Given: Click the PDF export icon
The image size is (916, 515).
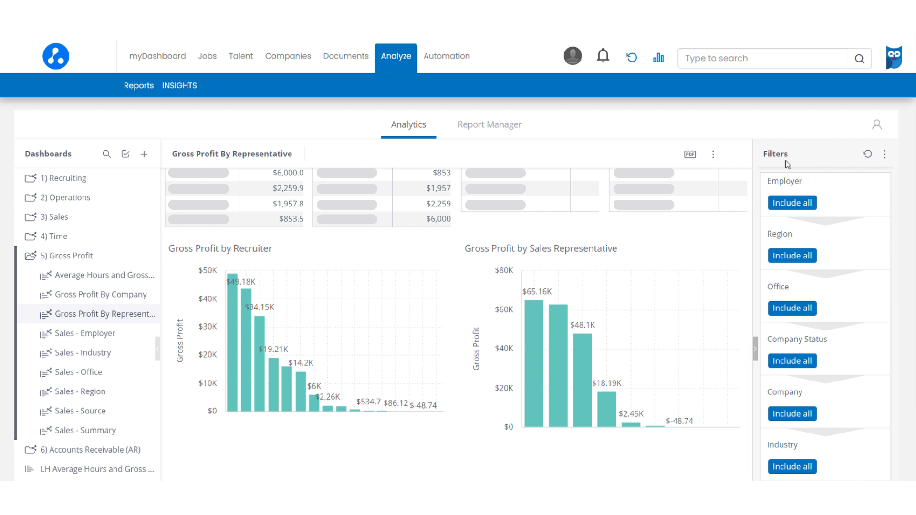Looking at the screenshot, I should pyautogui.click(x=690, y=154).
